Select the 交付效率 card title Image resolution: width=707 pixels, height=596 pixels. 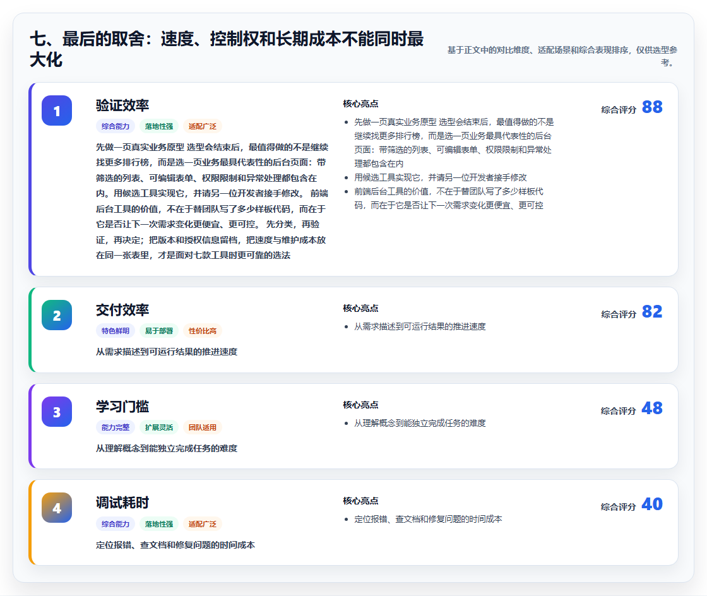[122, 310]
